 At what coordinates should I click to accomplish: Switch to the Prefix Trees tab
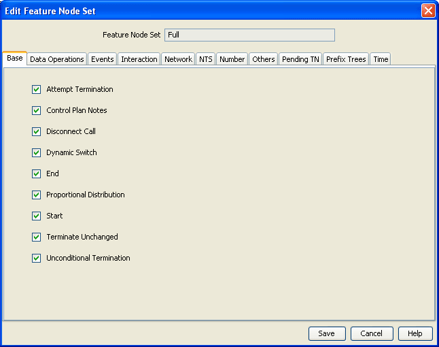(x=346, y=59)
